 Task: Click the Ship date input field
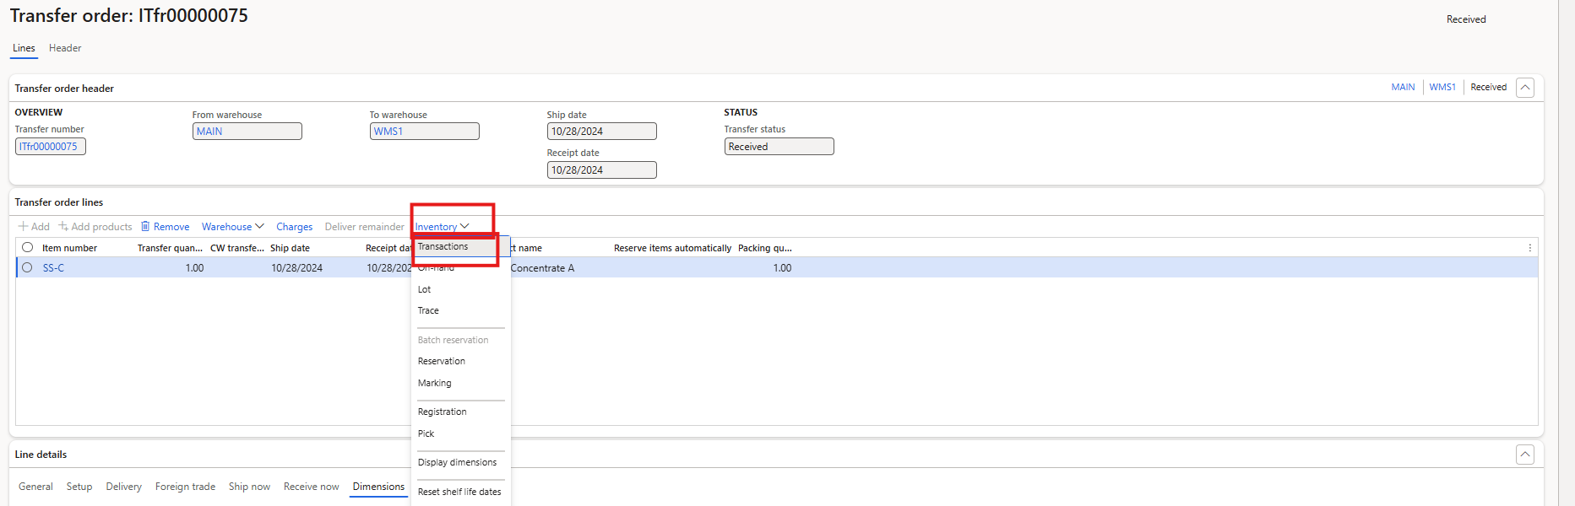click(x=601, y=132)
